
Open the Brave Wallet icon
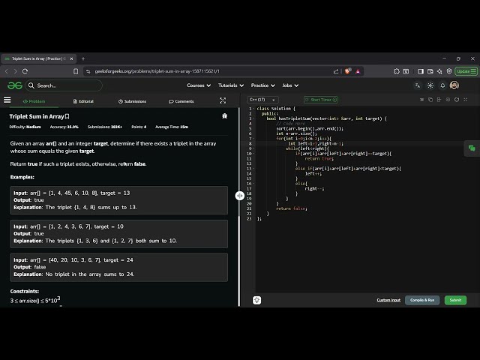click(x=430, y=71)
